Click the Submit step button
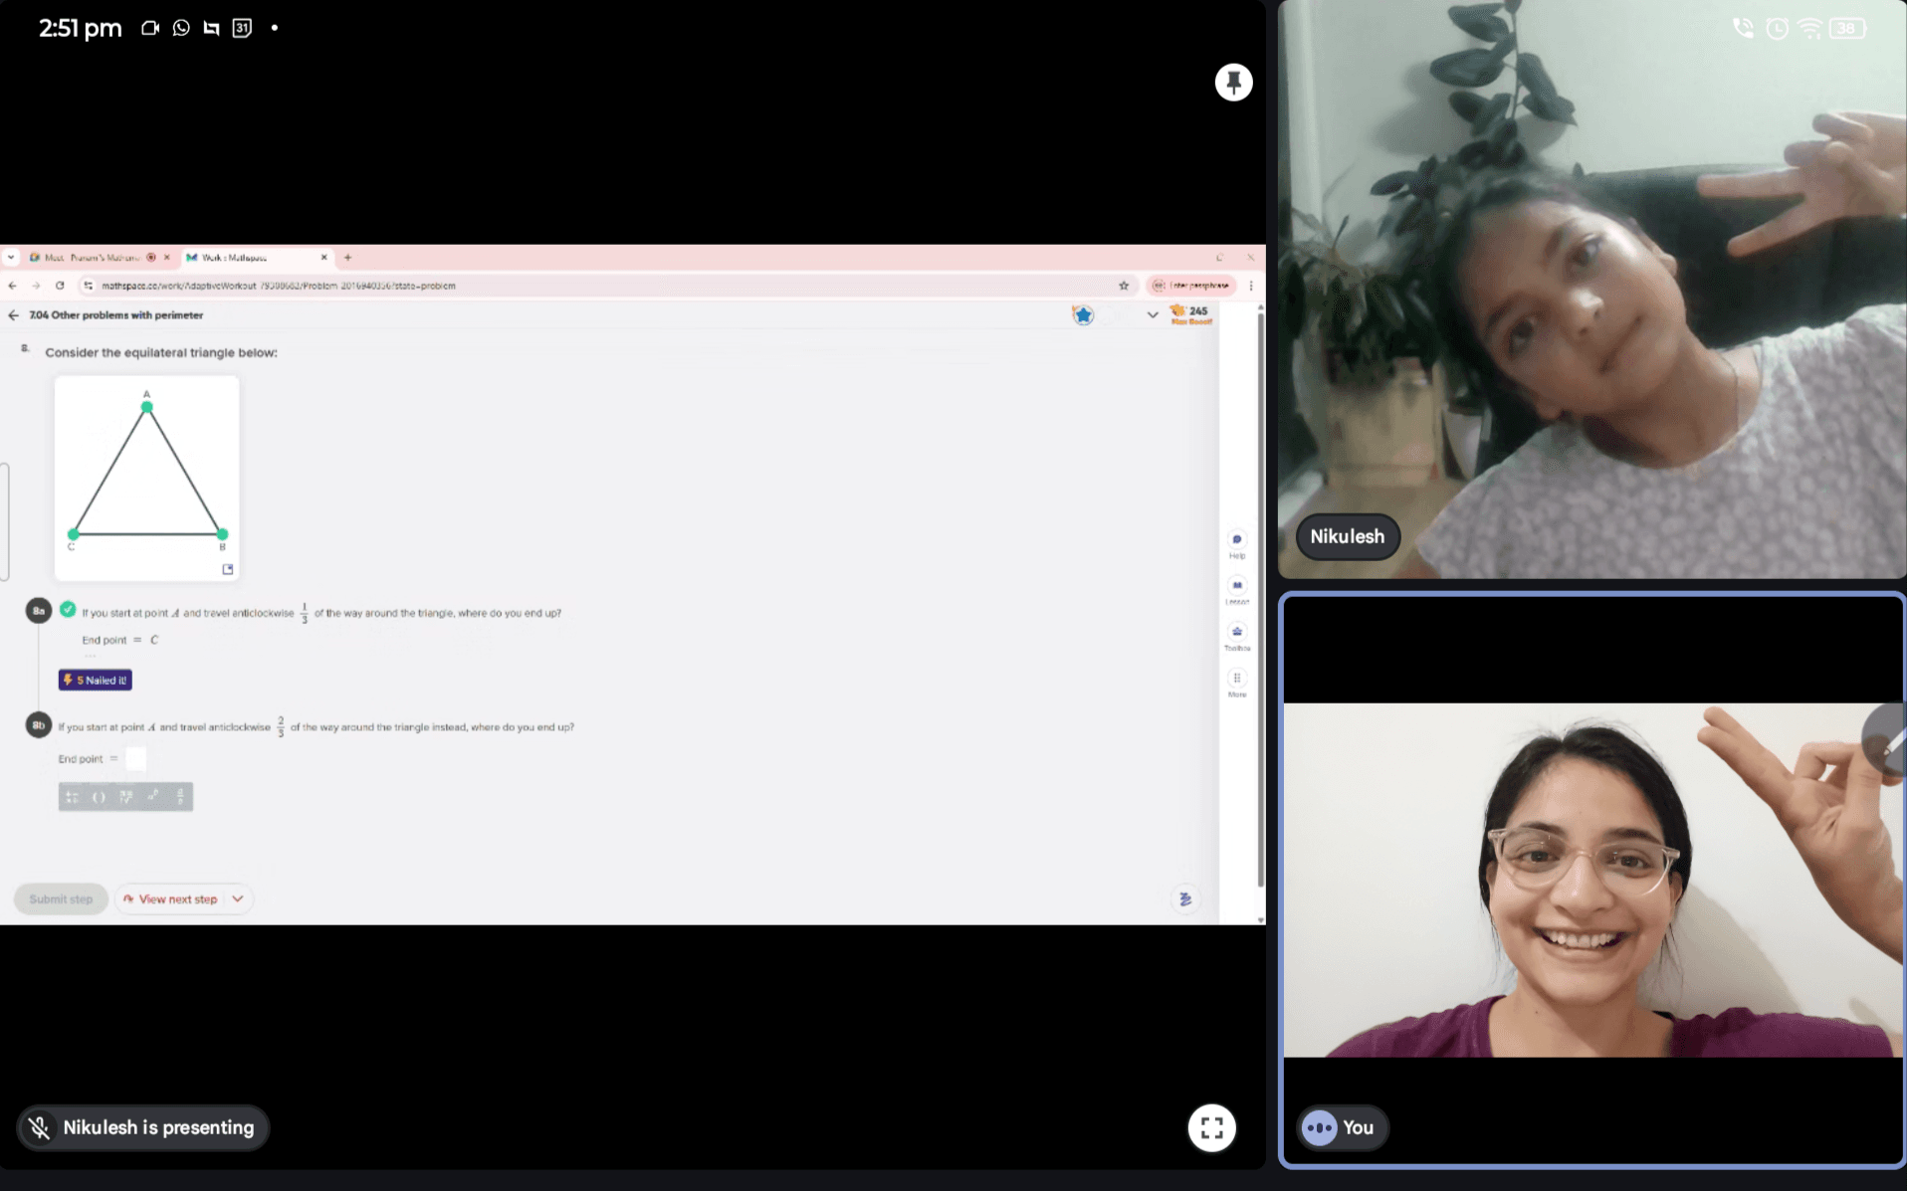Screen dimensions: 1907x1191 click(61, 899)
